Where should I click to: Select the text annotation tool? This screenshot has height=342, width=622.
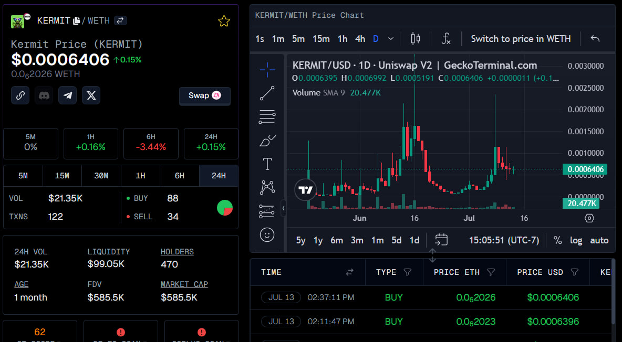pyautogui.click(x=267, y=164)
